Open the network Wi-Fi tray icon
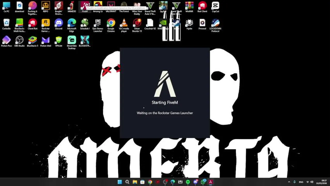The height and width of the screenshot is (186, 330). pos(308,182)
